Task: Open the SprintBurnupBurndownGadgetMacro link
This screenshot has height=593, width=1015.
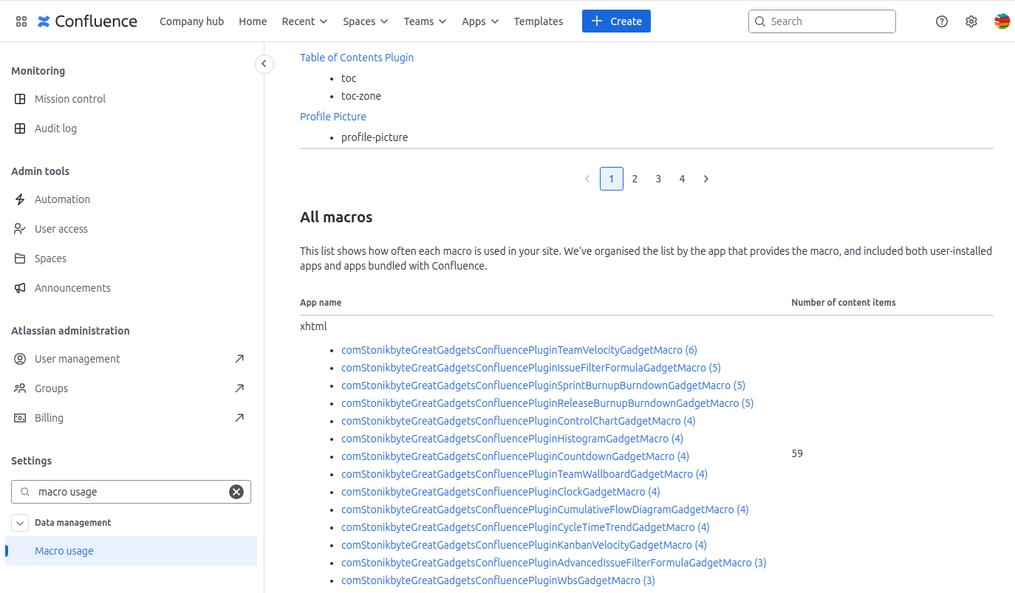Action: tap(543, 385)
